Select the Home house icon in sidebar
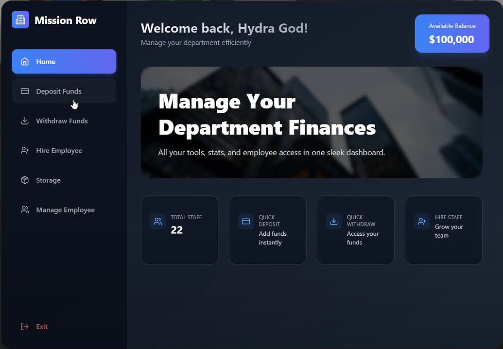The width and height of the screenshot is (503, 349). pos(24,61)
